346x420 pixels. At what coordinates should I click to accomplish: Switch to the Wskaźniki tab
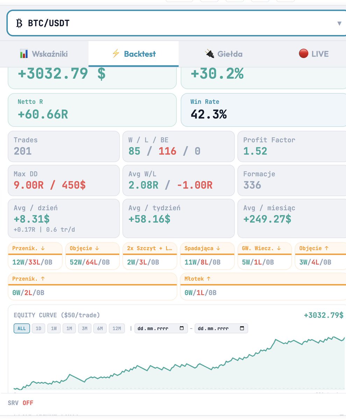[x=43, y=54]
